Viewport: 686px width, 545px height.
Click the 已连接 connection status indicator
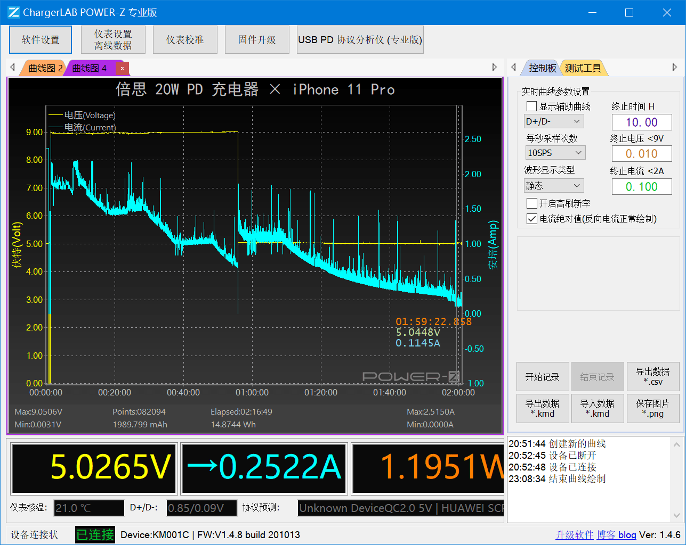click(95, 535)
